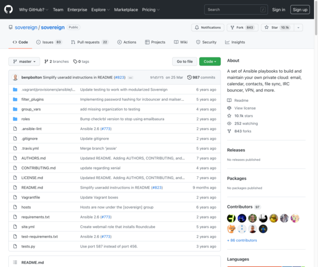Focus the Search input field
Screen dimensions: 318x267
[236, 9]
